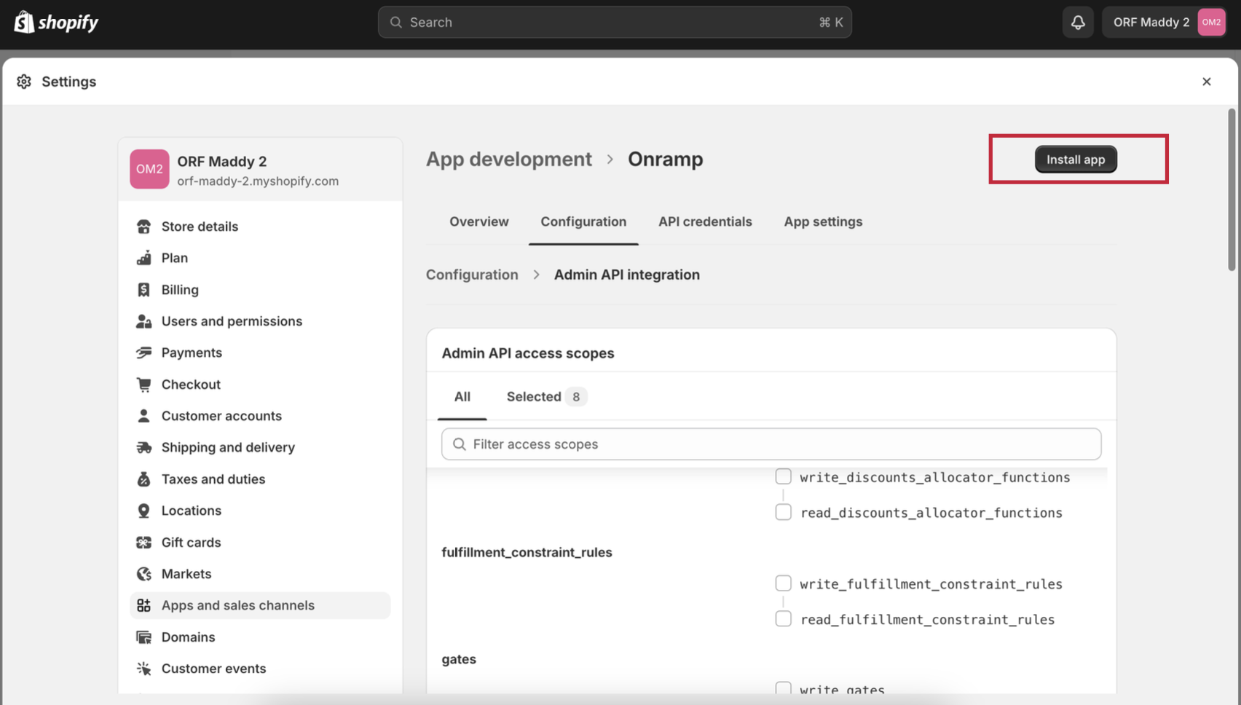
Task: Click the Customer accounts person icon
Action: coord(143,416)
